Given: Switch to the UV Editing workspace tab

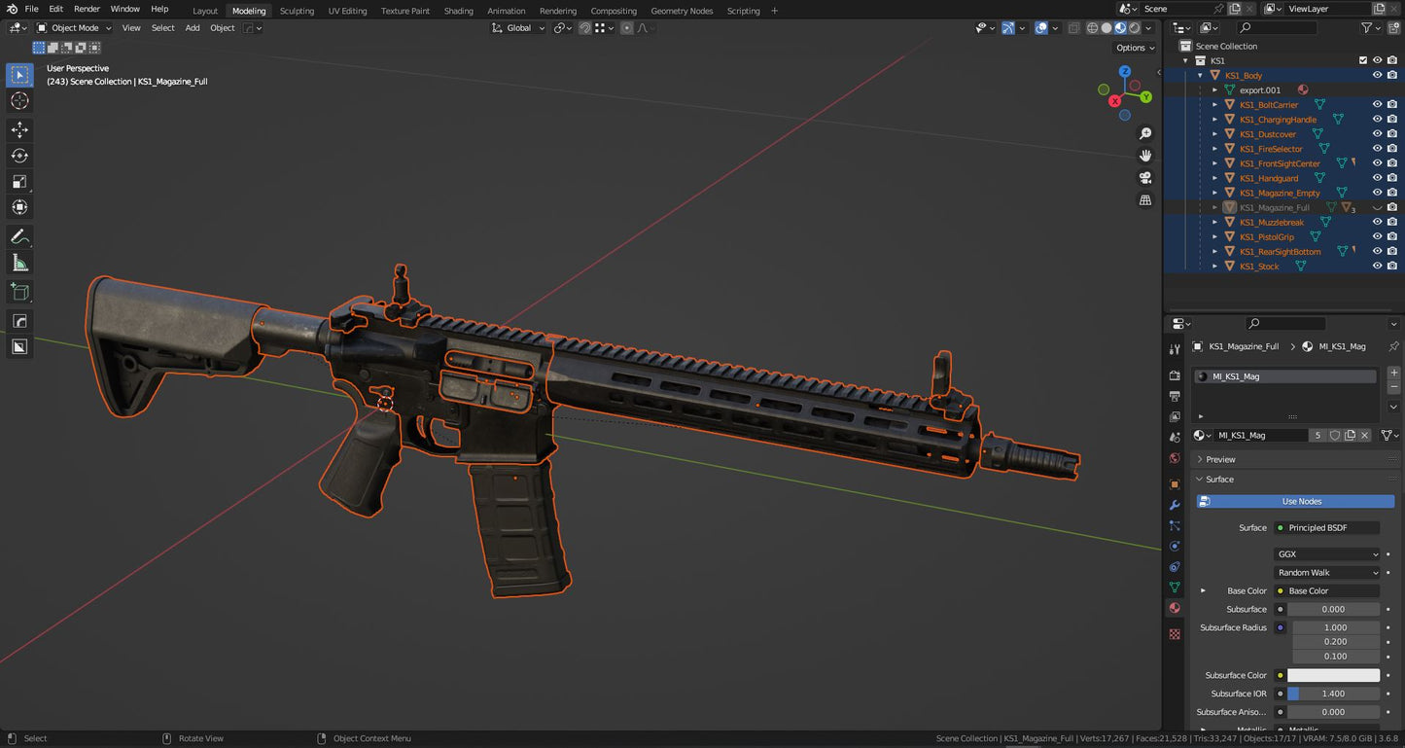Looking at the screenshot, I should 347,11.
